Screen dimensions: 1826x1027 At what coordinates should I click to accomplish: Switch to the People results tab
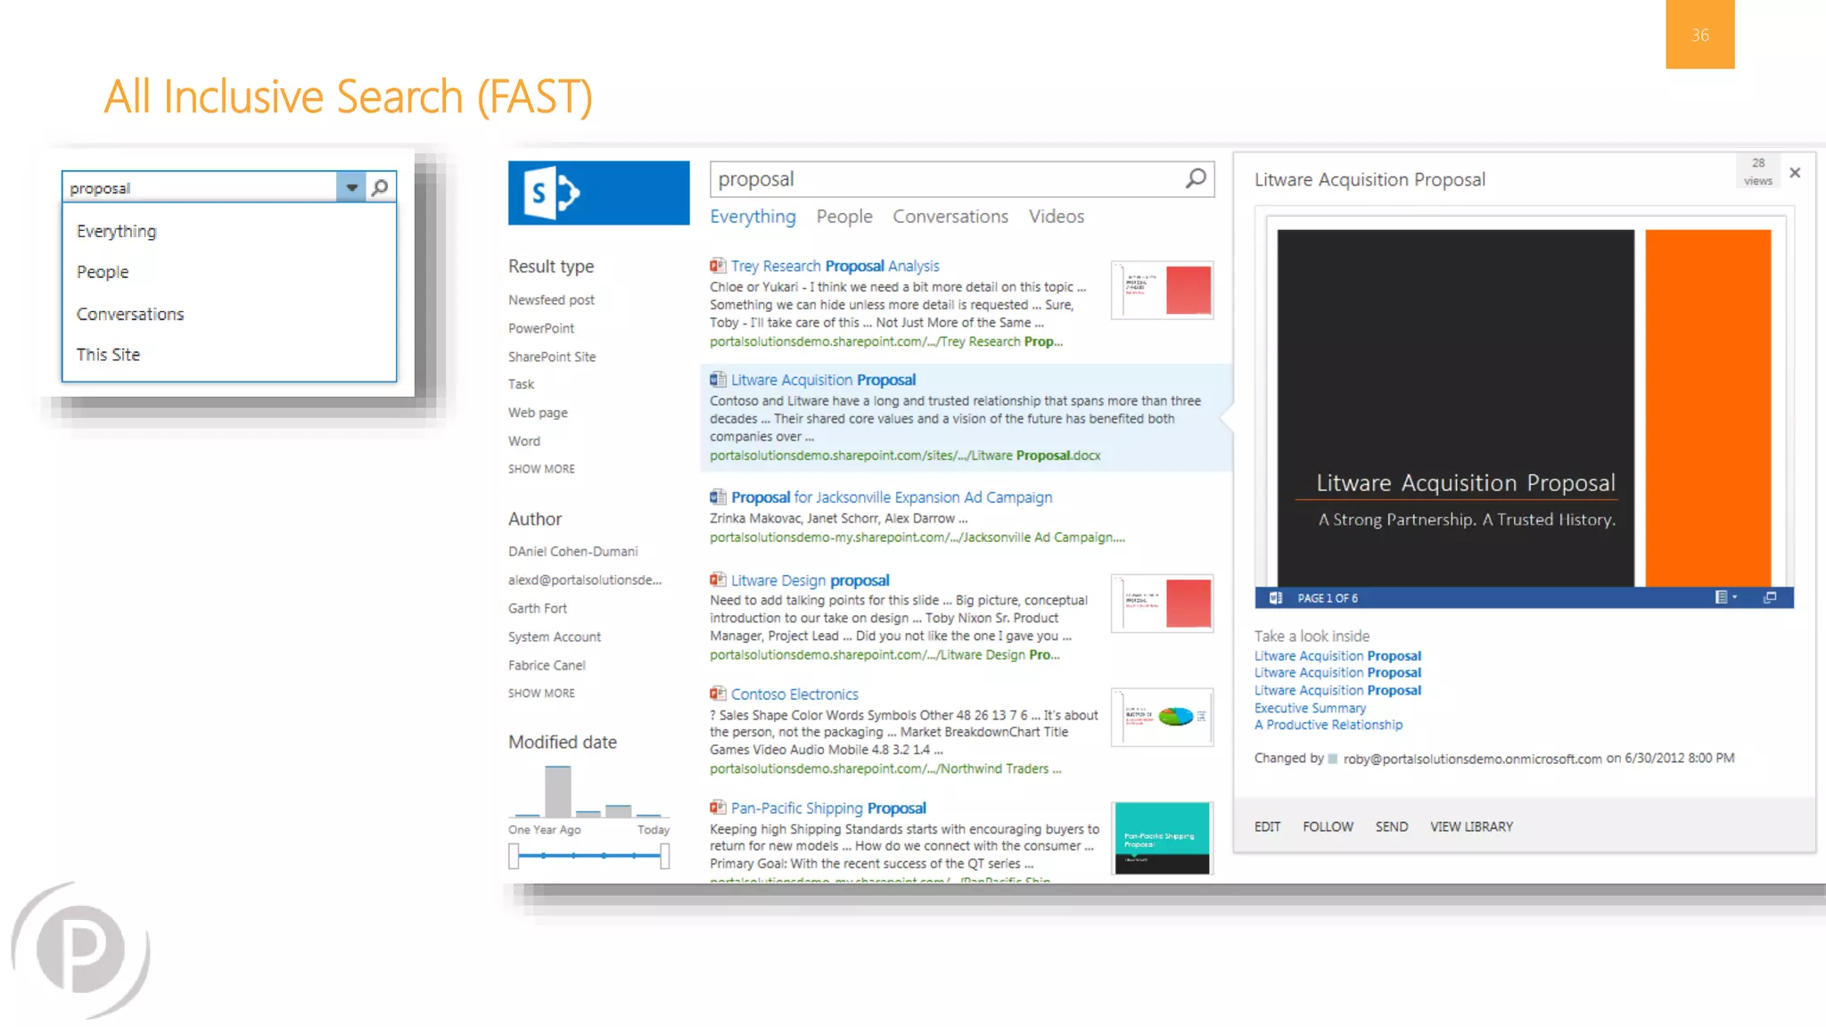(x=844, y=217)
